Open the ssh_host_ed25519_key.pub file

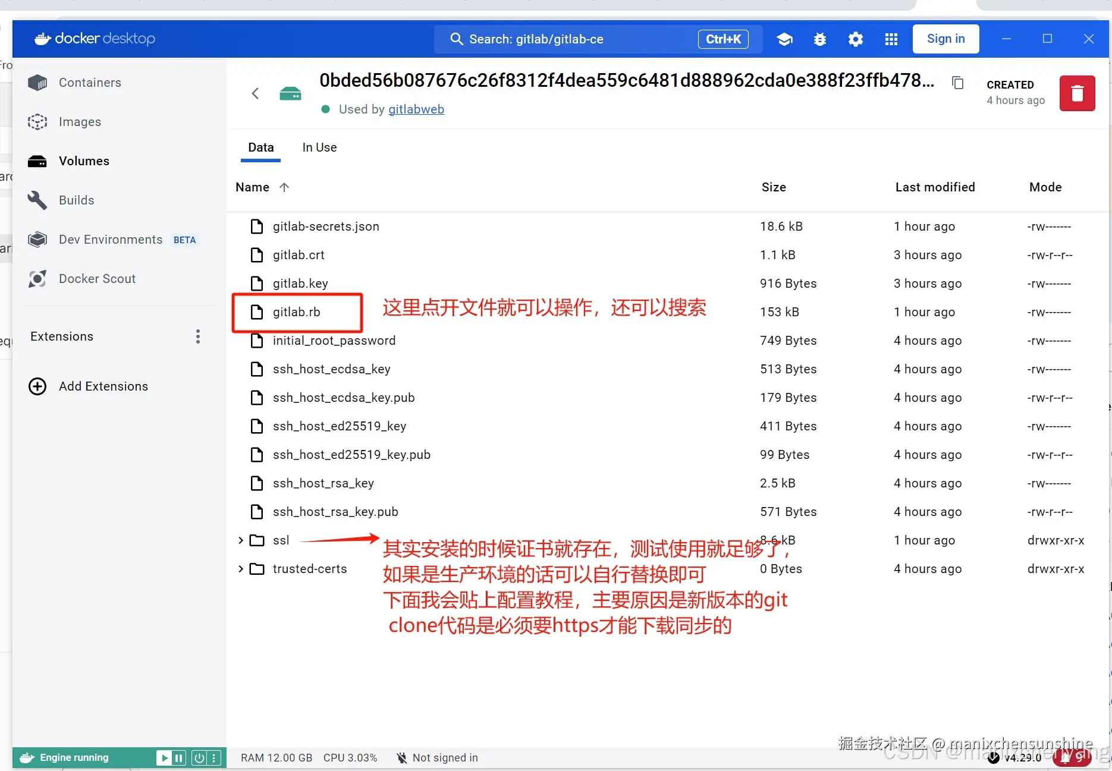(x=351, y=455)
